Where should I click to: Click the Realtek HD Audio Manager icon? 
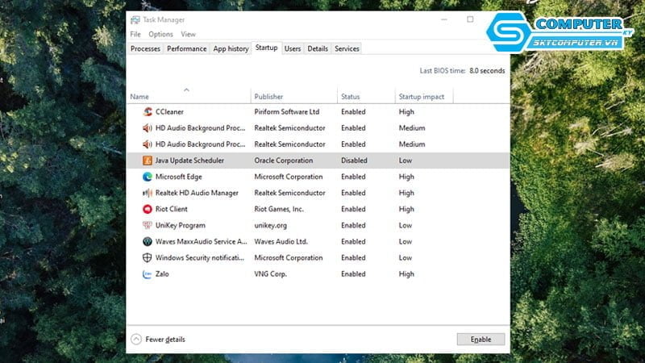[148, 193]
